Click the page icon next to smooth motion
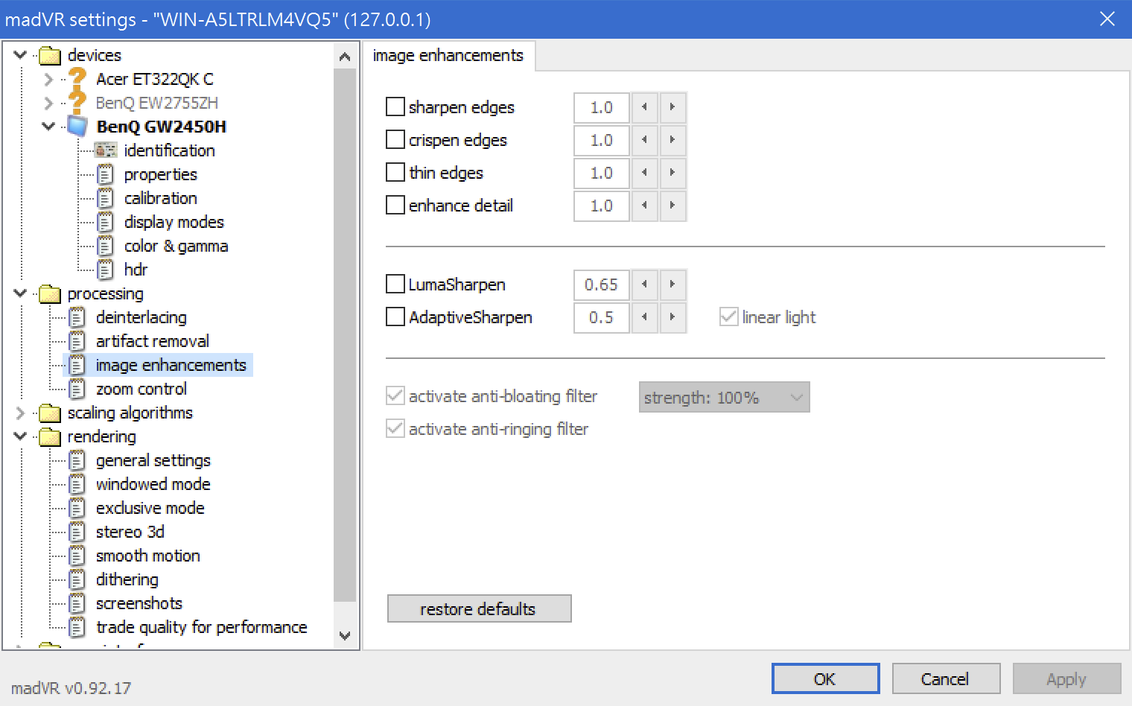Viewport: 1132px width, 706px height. click(77, 556)
